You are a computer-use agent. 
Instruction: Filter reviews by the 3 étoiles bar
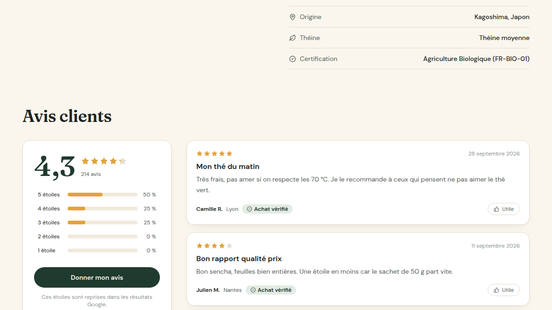coord(103,222)
